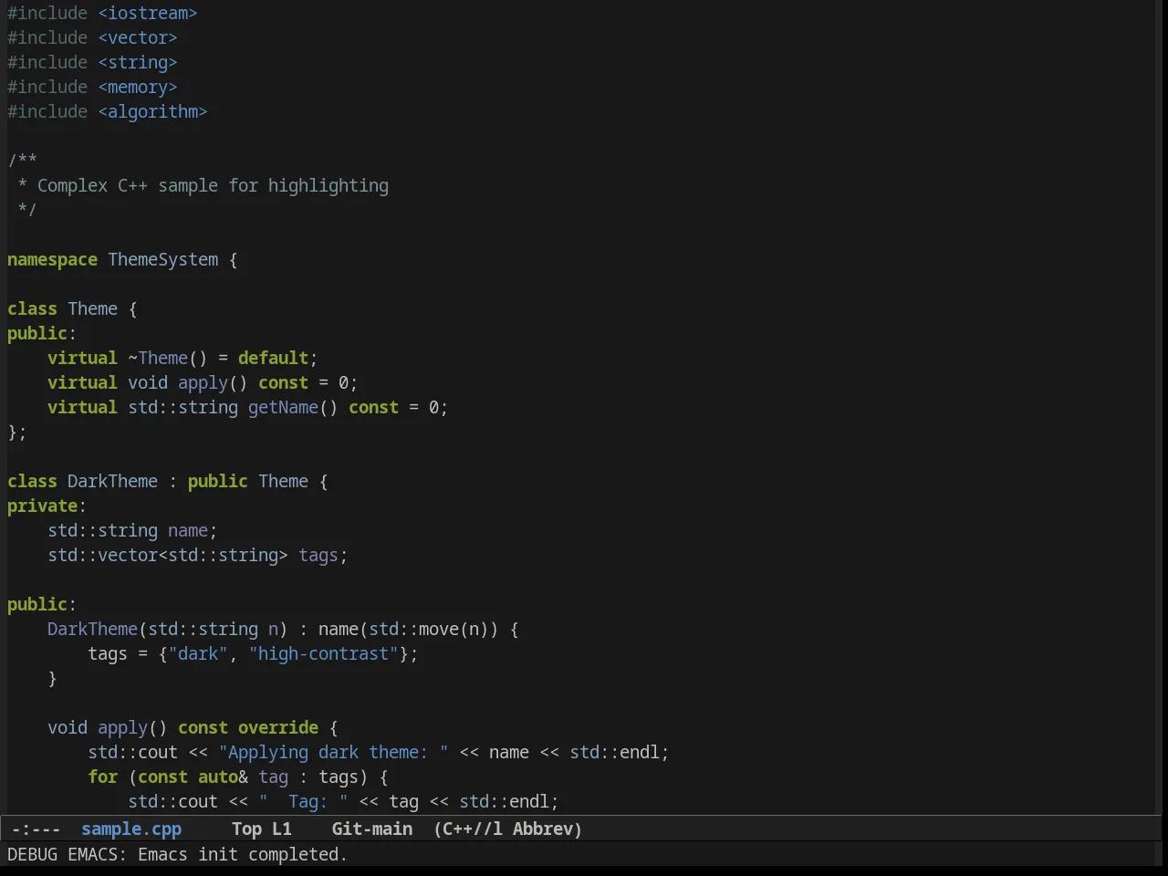This screenshot has height=876, width=1168.
Task: Click the 'namespace' keyword
Action: [x=52, y=259]
